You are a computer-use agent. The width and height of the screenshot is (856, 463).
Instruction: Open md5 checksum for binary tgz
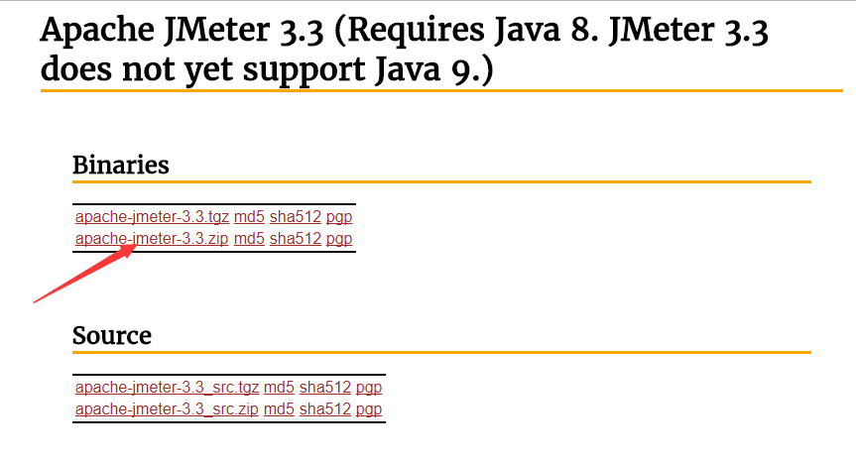pos(249,217)
